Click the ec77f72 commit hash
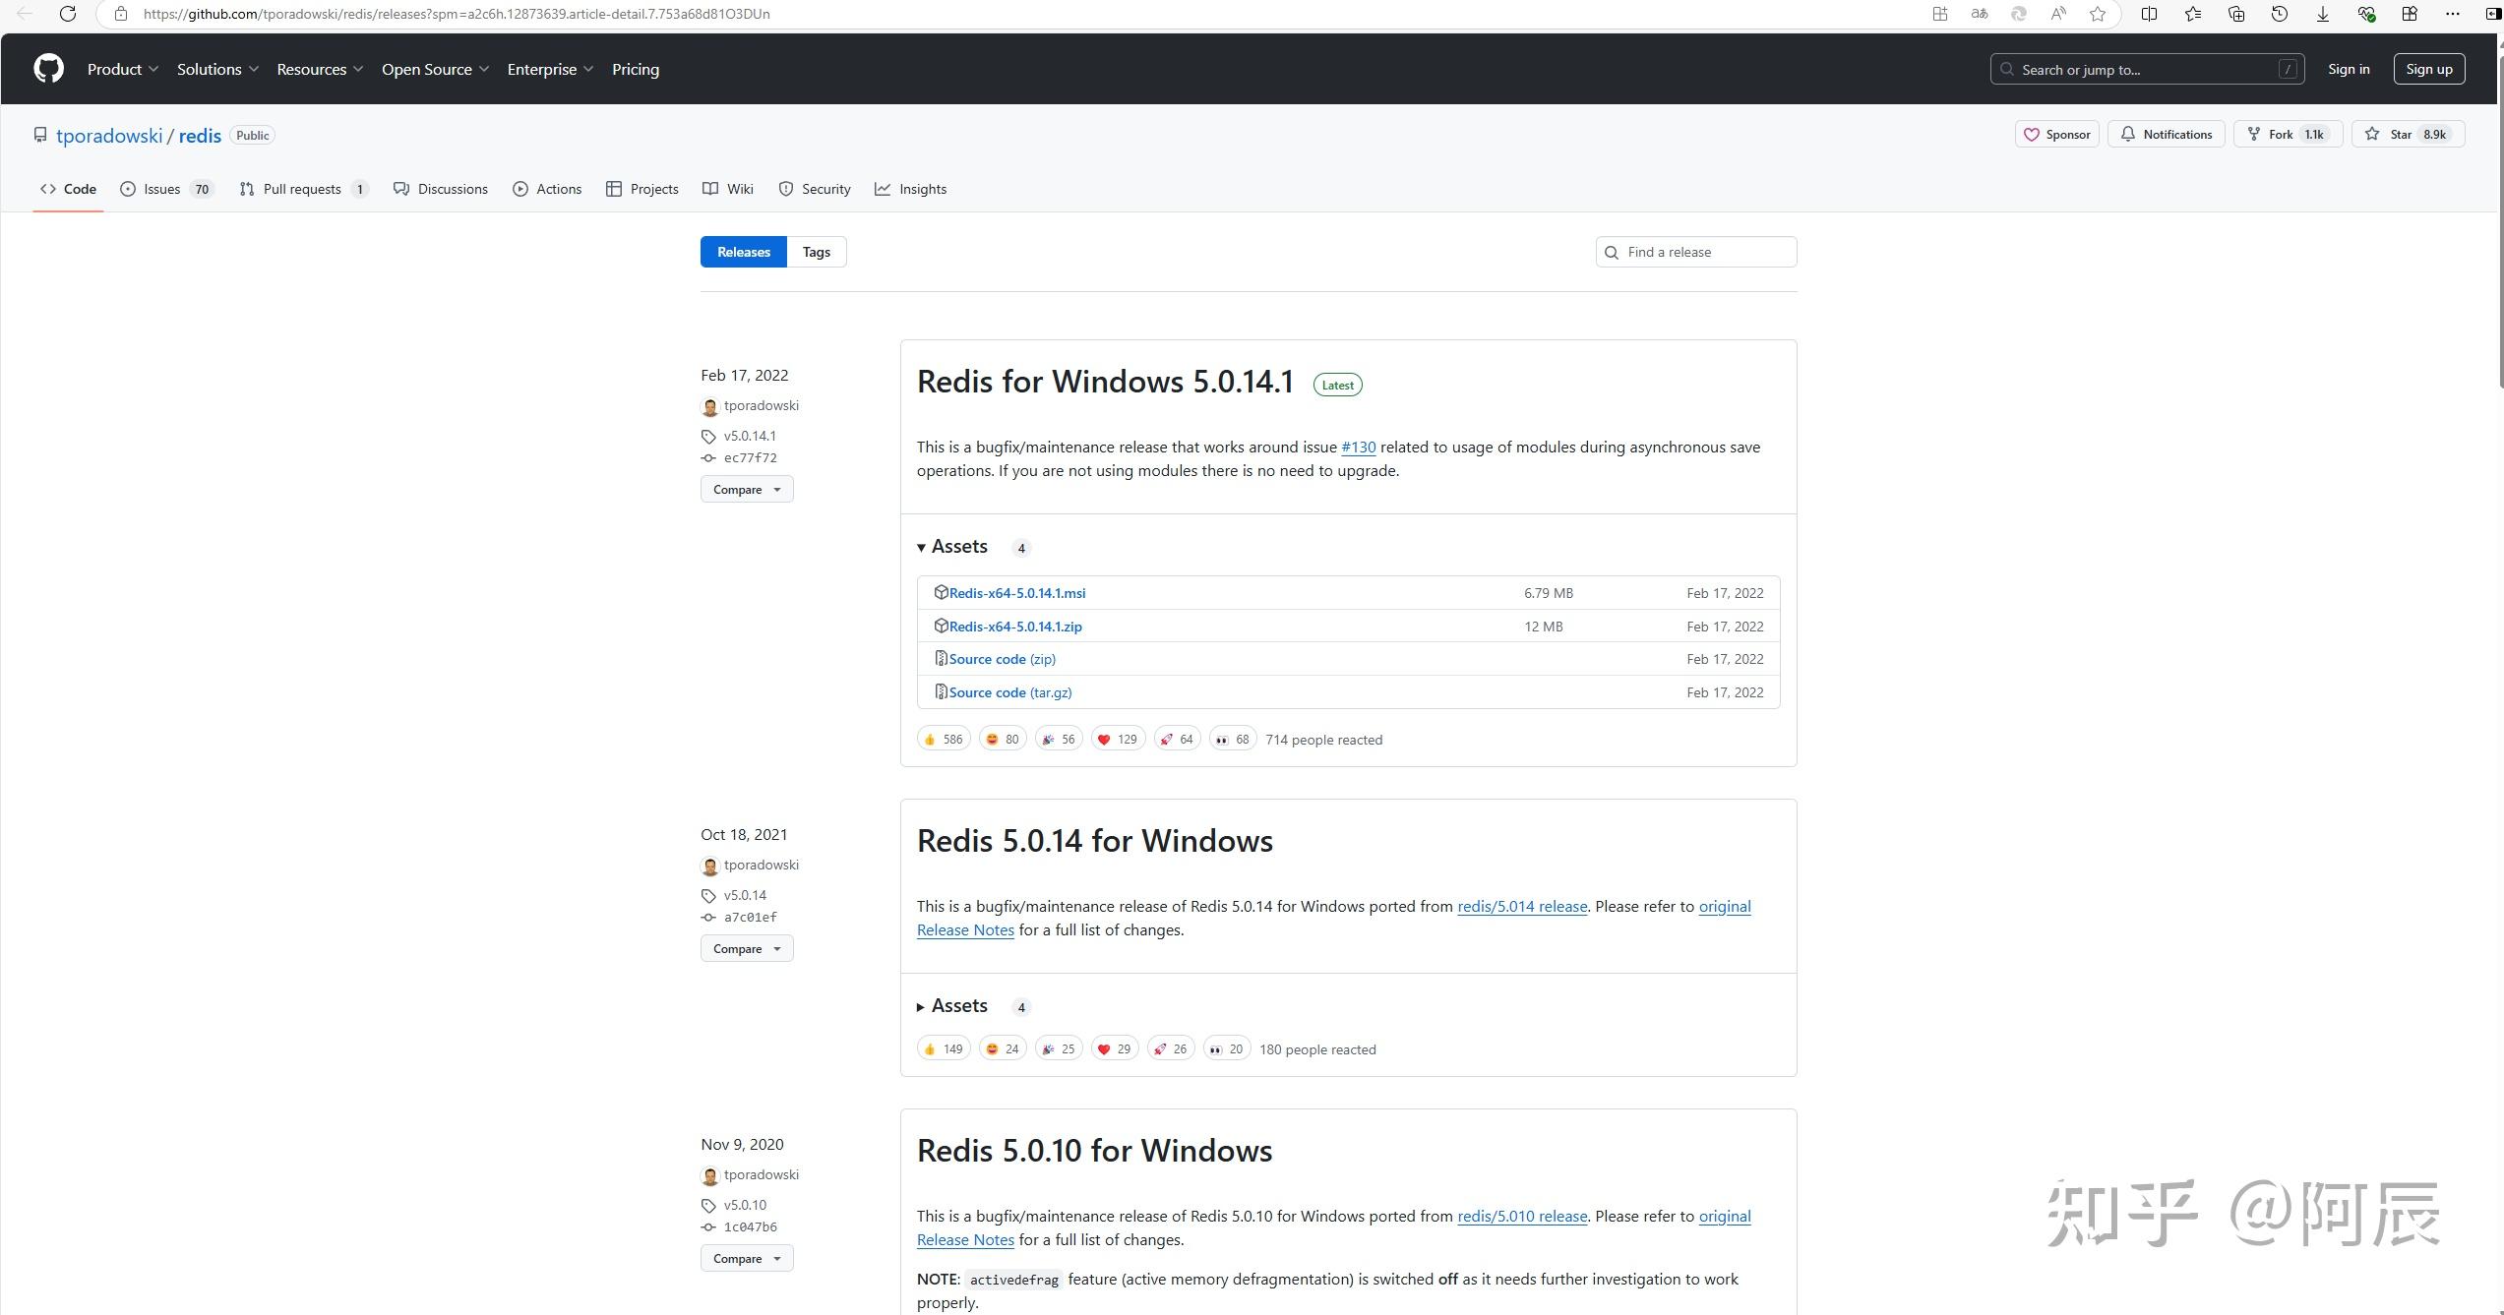The width and height of the screenshot is (2504, 1315). point(750,458)
